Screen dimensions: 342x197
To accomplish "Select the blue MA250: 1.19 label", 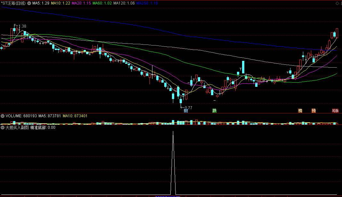I will tap(147, 3).
